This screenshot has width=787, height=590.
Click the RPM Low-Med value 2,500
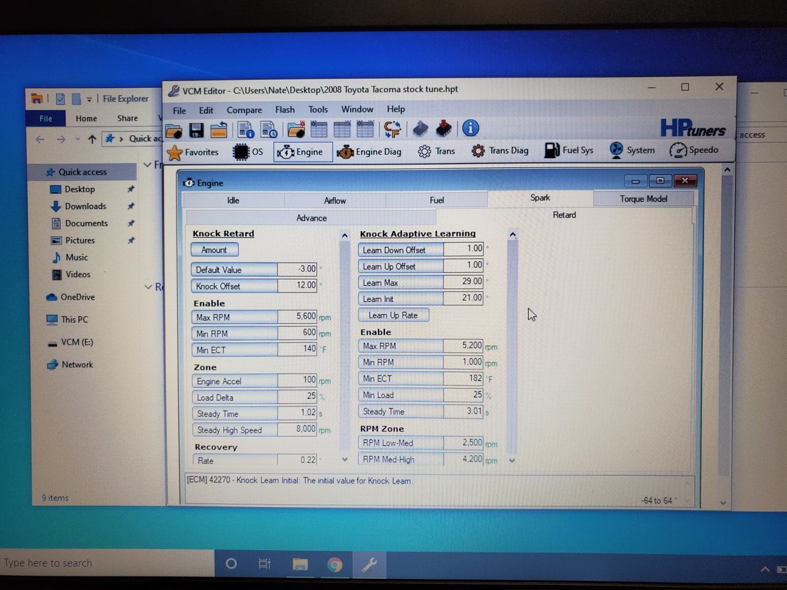(463, 442)
